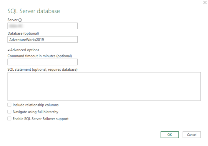Click the "Include relationship columns" label text
Viewport: 208px width, 146px height.
point(36,105)
